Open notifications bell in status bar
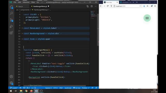166x93 pixels. point(96,88)
